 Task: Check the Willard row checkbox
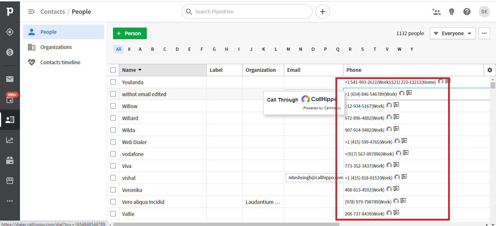point(113,118)
